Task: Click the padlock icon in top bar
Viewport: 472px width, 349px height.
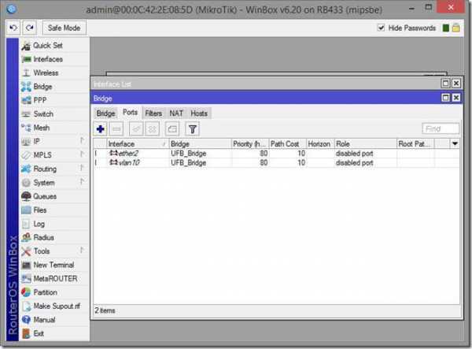Action: (x=456, y=28)
